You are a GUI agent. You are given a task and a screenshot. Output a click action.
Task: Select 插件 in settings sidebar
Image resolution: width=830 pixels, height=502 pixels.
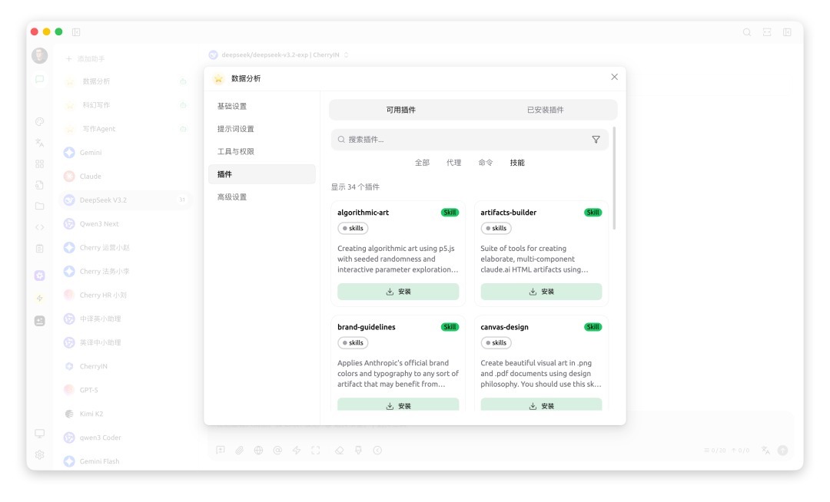(262, 174)
